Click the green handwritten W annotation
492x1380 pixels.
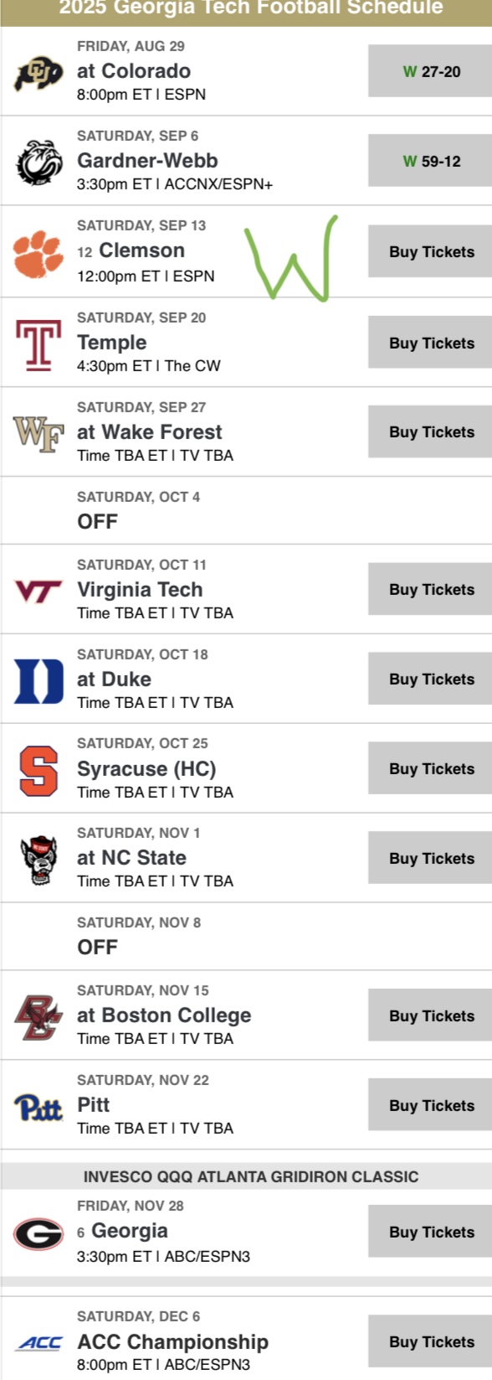290,258
